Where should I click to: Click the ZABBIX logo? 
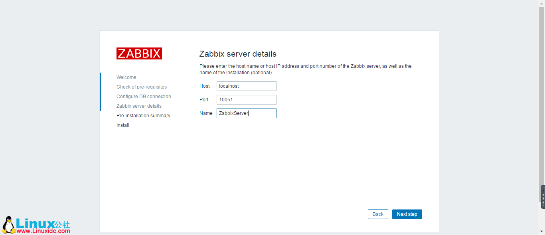(139, 53)
